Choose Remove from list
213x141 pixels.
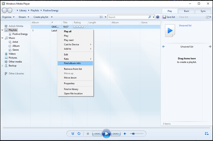(x=75, y=69)
